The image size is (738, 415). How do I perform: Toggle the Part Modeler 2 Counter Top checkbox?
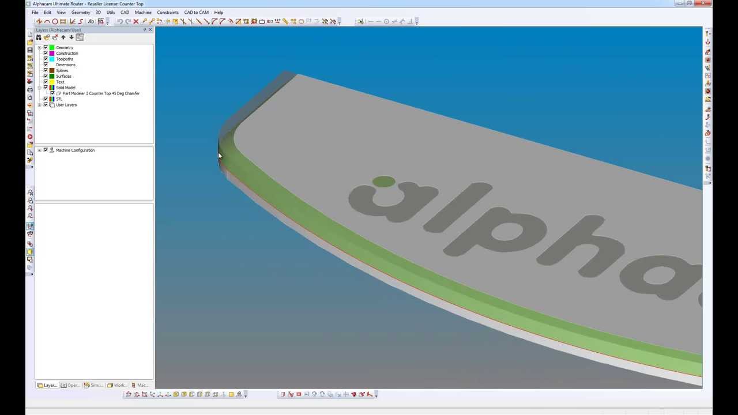[x=52, y=93]
